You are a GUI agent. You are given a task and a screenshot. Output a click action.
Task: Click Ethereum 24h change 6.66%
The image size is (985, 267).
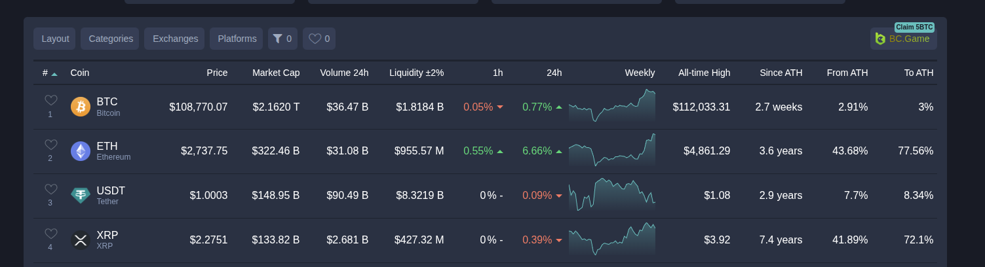click(542, 151)
